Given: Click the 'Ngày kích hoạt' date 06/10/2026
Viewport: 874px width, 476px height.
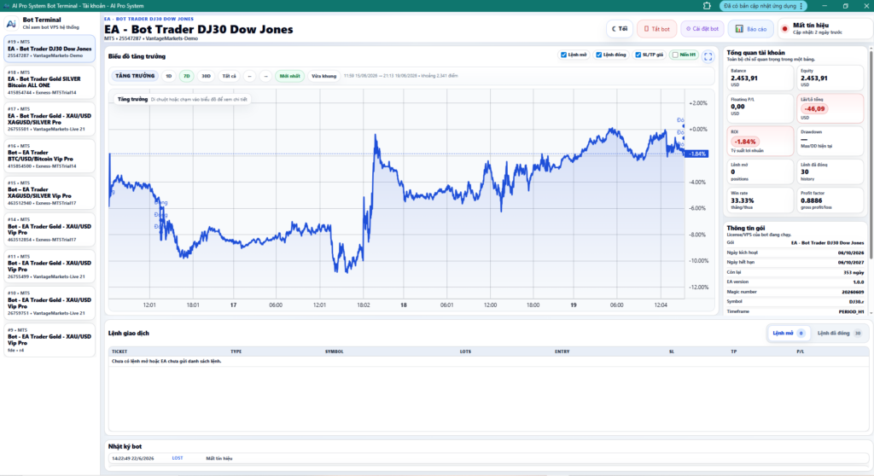Looking at the screenshot, I should pyautogui.click(x=851, y=253).
